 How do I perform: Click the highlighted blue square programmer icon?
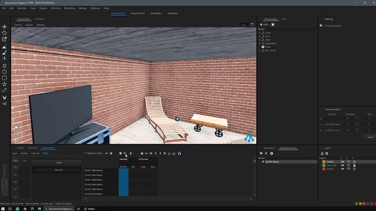click(120, 154)
